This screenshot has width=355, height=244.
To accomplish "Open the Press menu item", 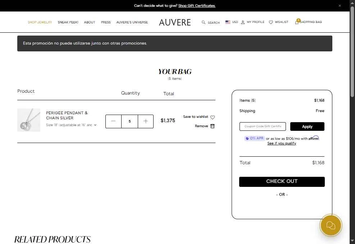I will click(106, 22).
